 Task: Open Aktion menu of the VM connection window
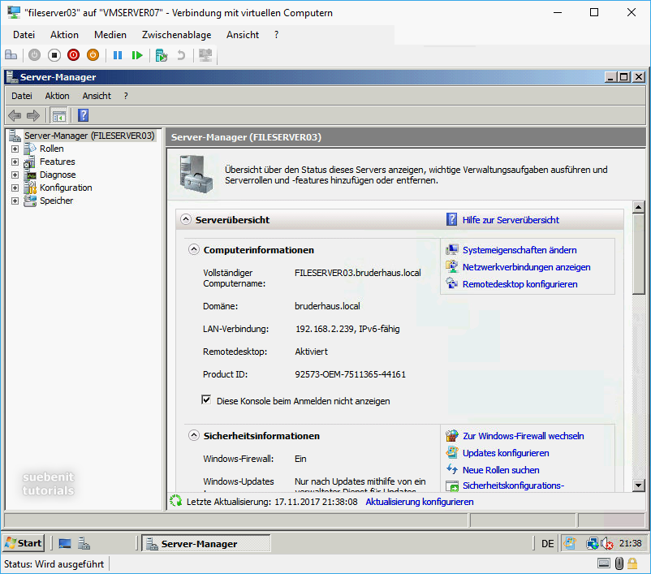pyautogui.click(x=64, y=35)
